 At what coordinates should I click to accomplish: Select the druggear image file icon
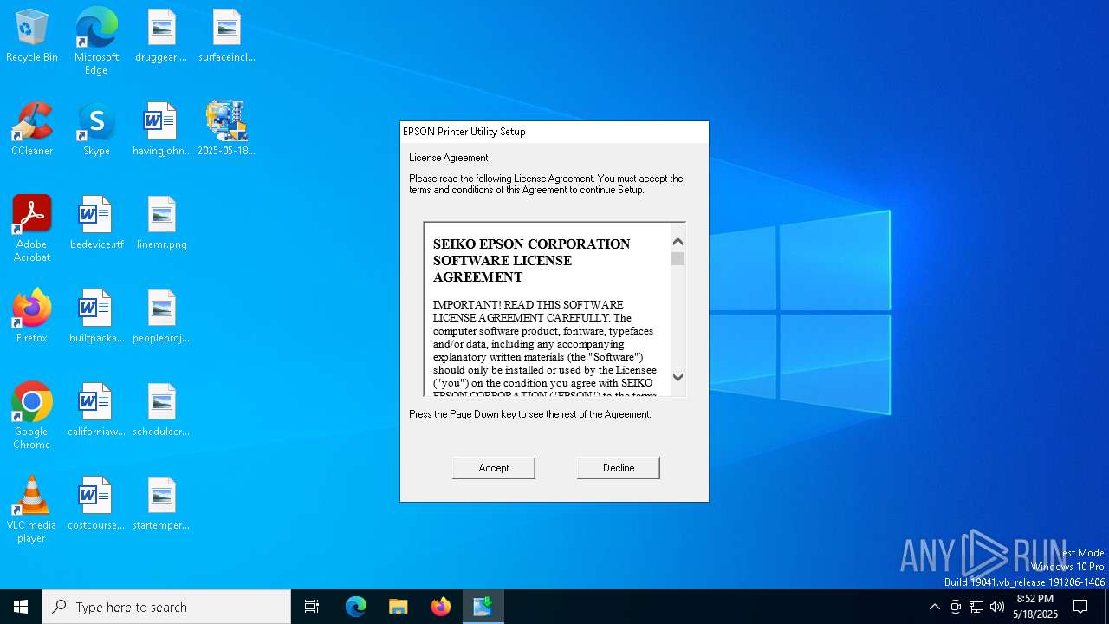pyautogui.click(x=161, y=36)
